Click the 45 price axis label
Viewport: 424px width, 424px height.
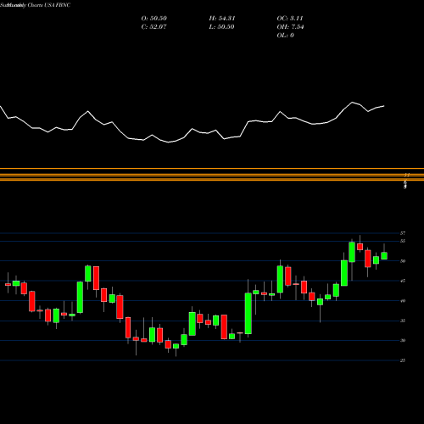[x=403, y=281]
